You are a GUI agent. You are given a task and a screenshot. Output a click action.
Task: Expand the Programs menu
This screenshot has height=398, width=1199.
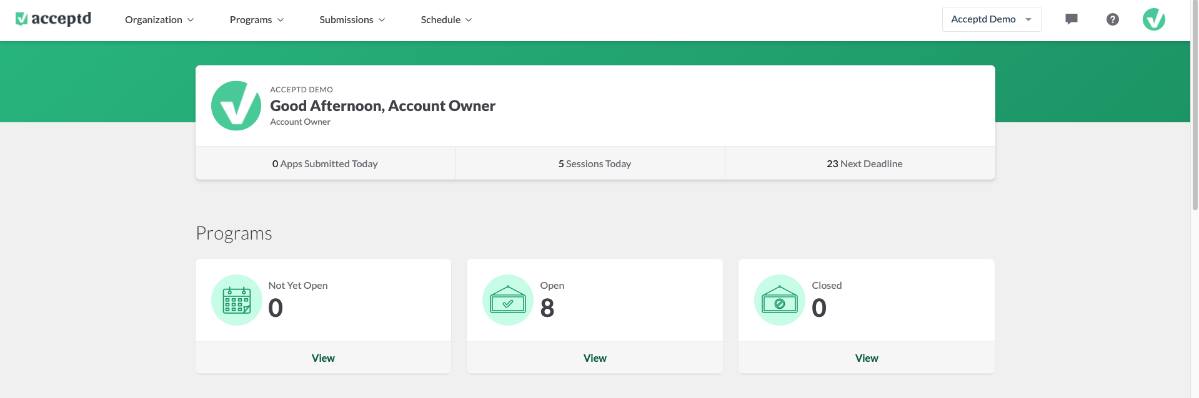tap(257, 20)
